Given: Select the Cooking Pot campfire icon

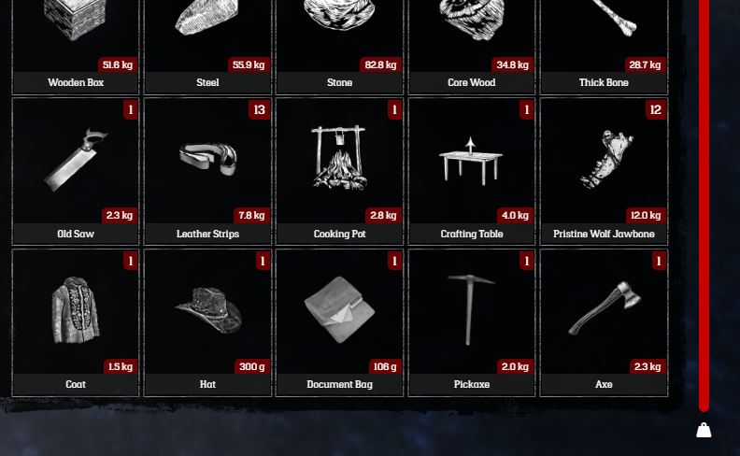Looking at the screenshot, I should pyautogui.click(x=339, y=158).
